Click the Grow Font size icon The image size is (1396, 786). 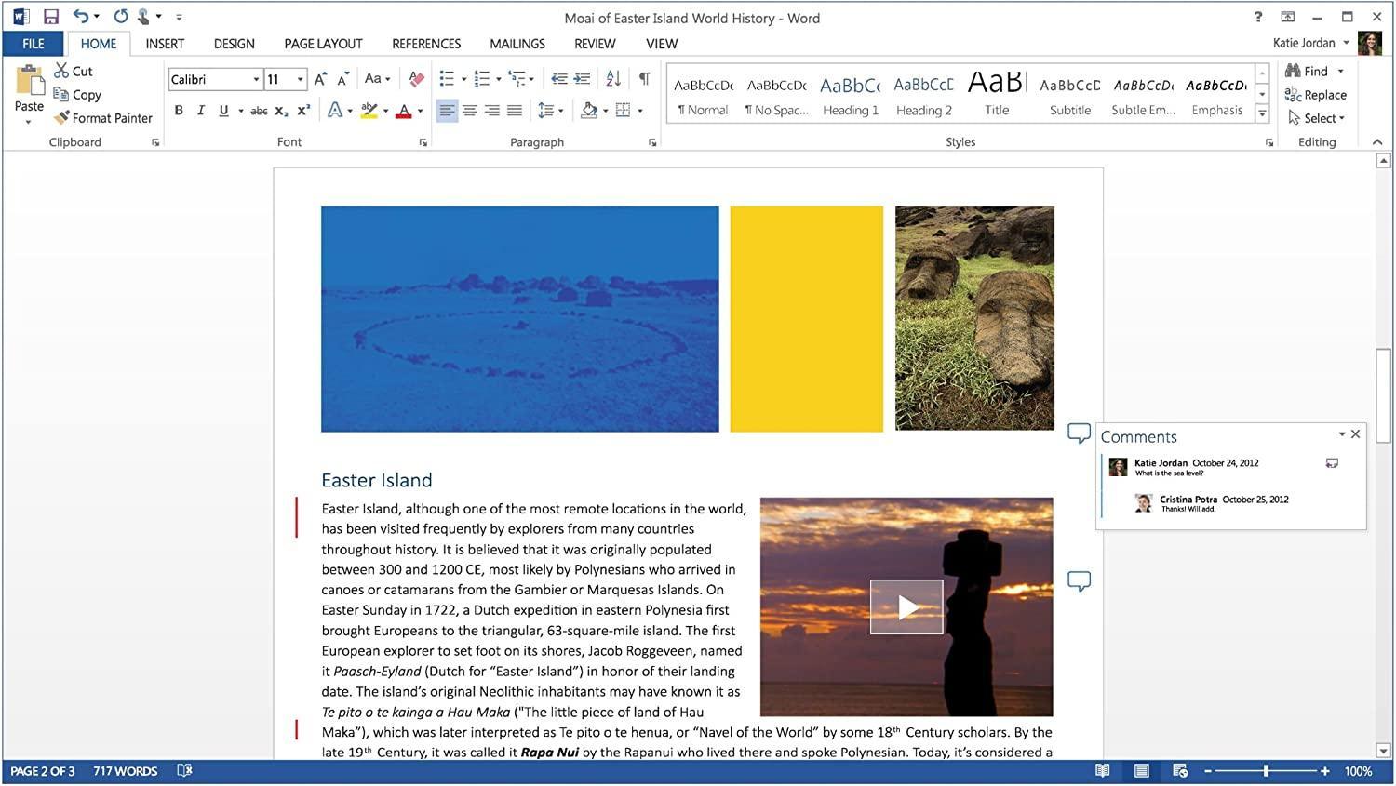320,79
